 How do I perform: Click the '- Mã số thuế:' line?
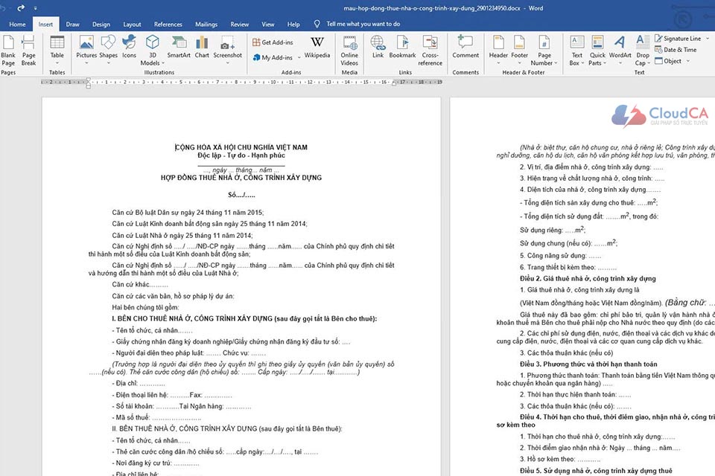point(156,418)
